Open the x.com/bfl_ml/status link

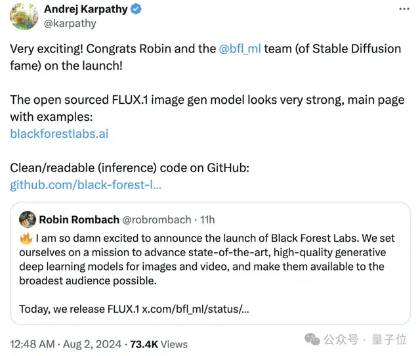(196, 309)
